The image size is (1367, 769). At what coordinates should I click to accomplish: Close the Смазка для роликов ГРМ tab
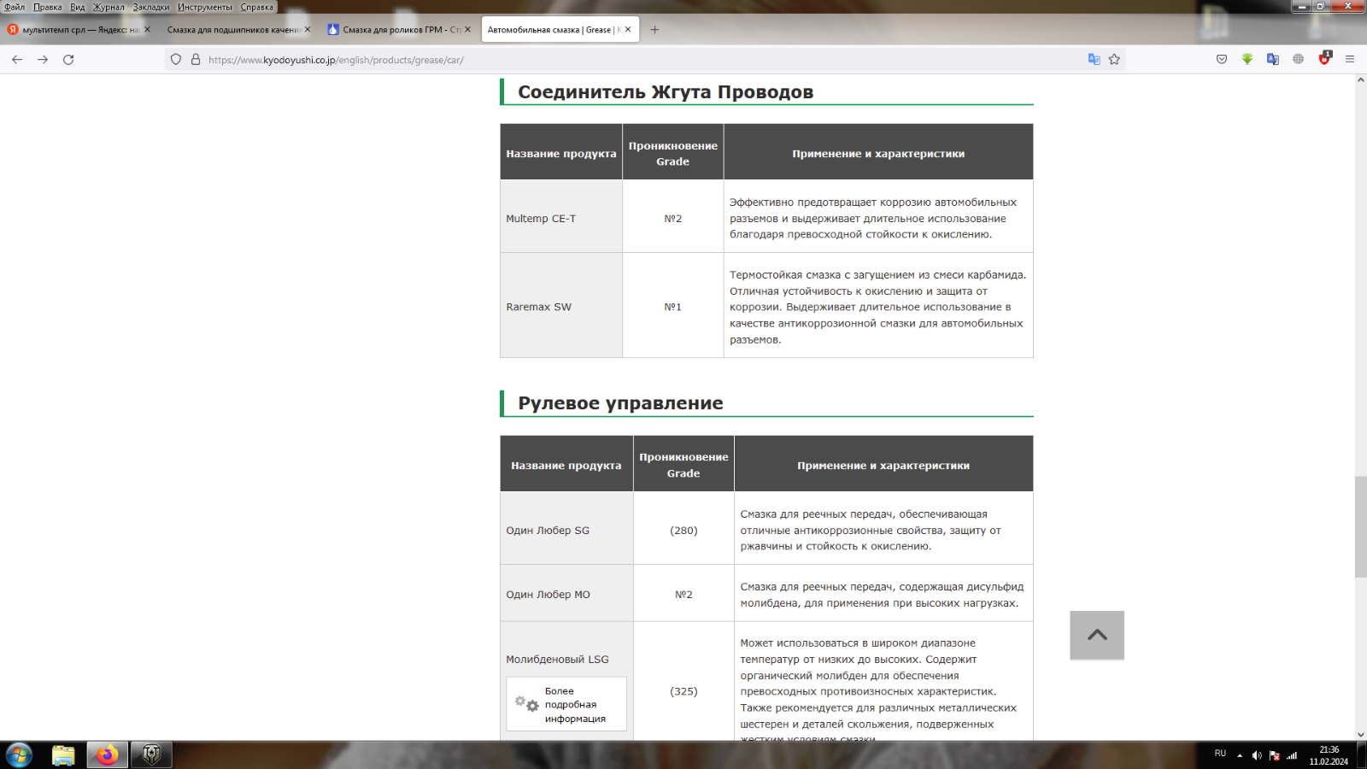[x=467, y=29]
